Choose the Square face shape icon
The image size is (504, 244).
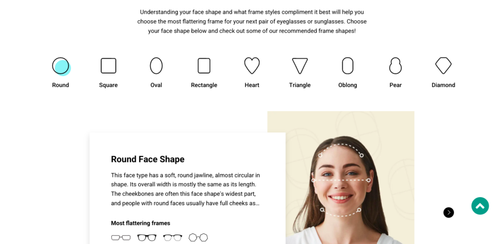[x=108, y=66]
